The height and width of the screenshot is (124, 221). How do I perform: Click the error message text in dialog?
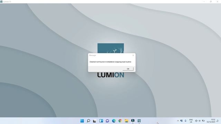pos(110,62)
